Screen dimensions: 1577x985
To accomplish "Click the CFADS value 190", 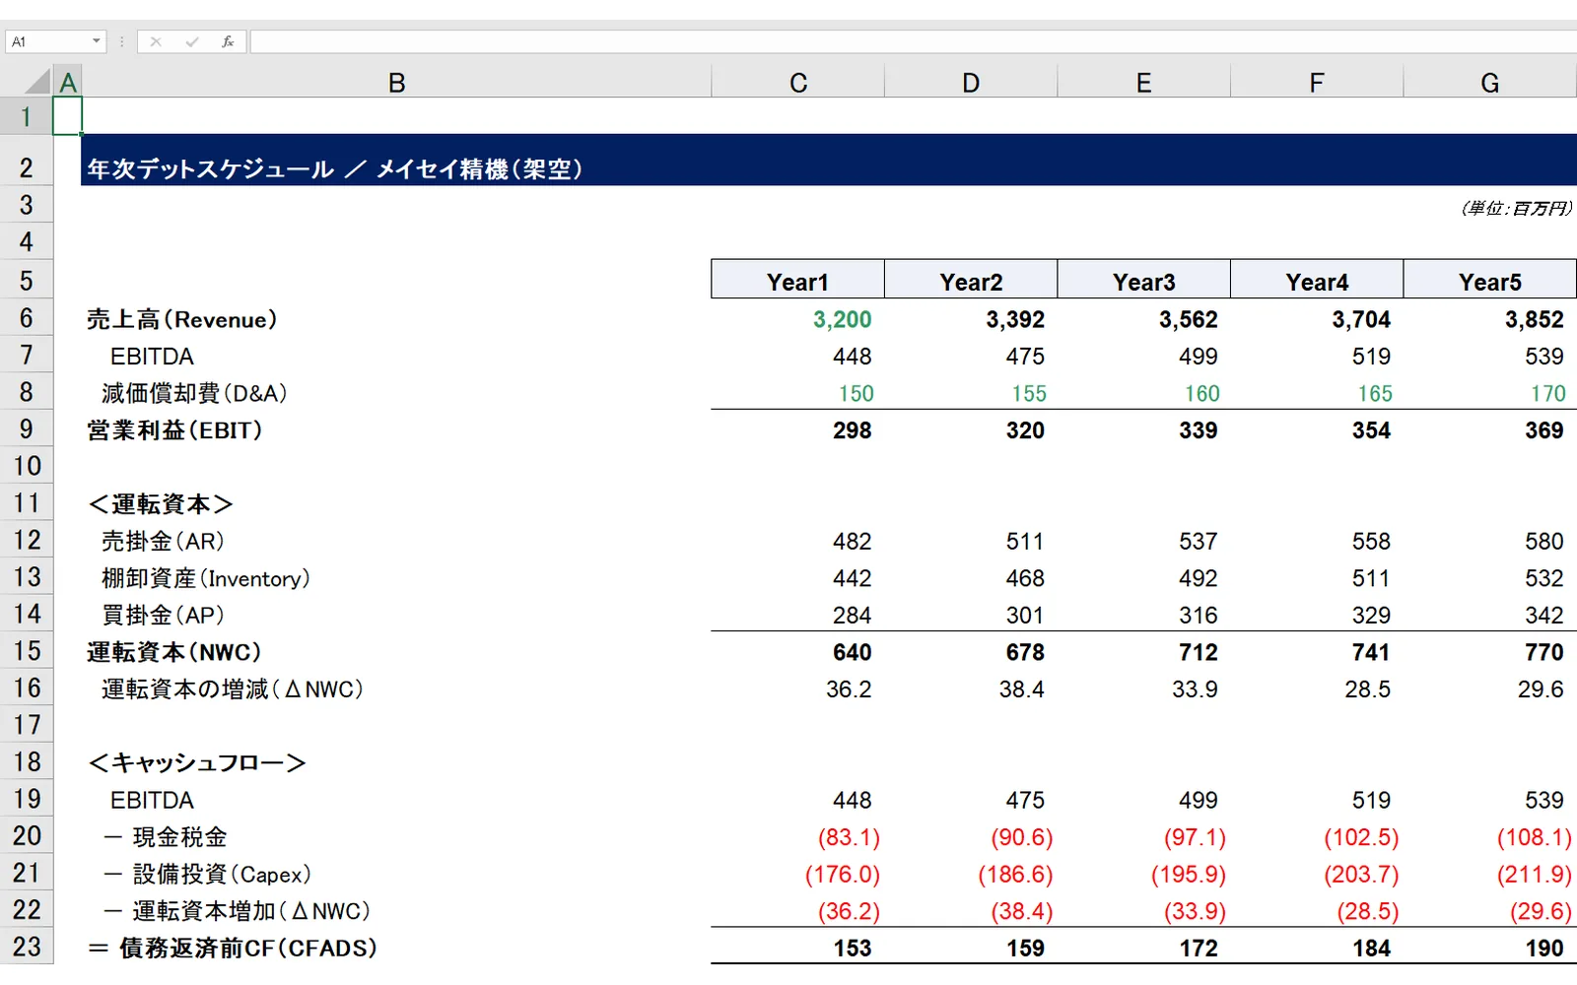I will [x=1544, y=949].
